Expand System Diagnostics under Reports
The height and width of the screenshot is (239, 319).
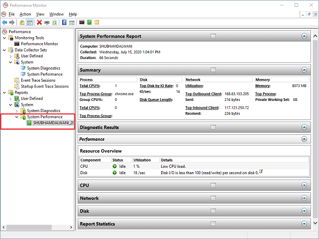coord(16,110)
